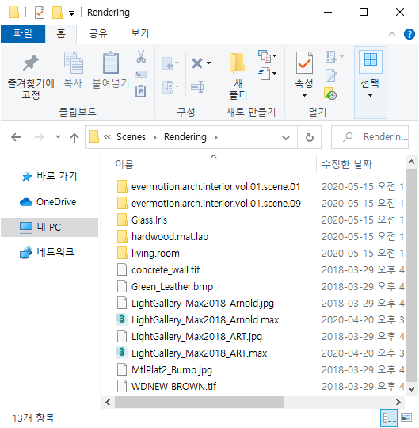This screenshot has width=419, height=428.
Task: Open the Customize Quick Access Toolbar dropdown
Action: pos(71,13)
